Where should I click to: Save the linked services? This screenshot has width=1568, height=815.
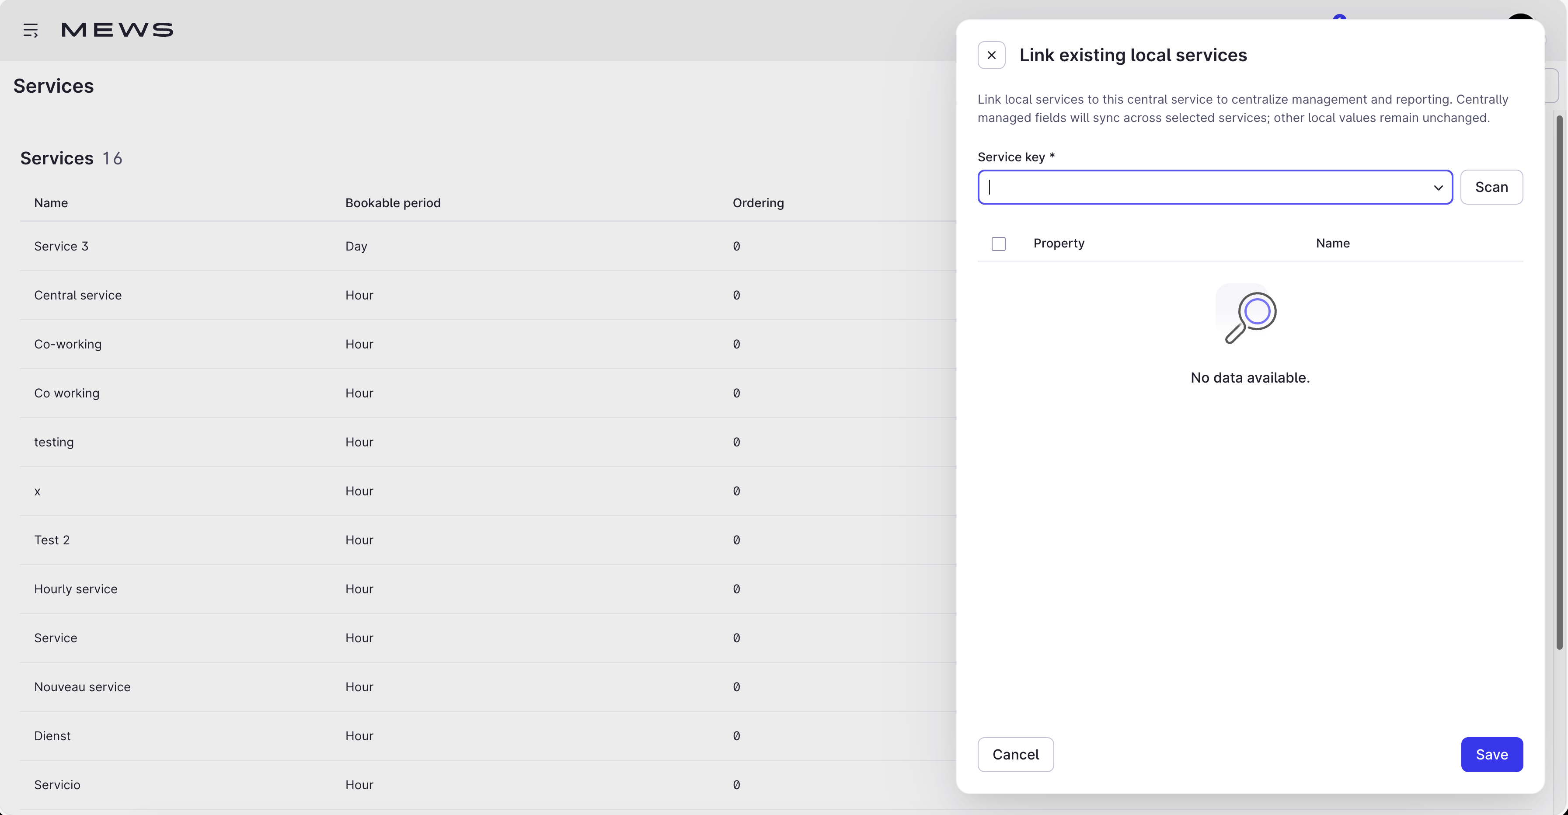[x=1492, y=755]
